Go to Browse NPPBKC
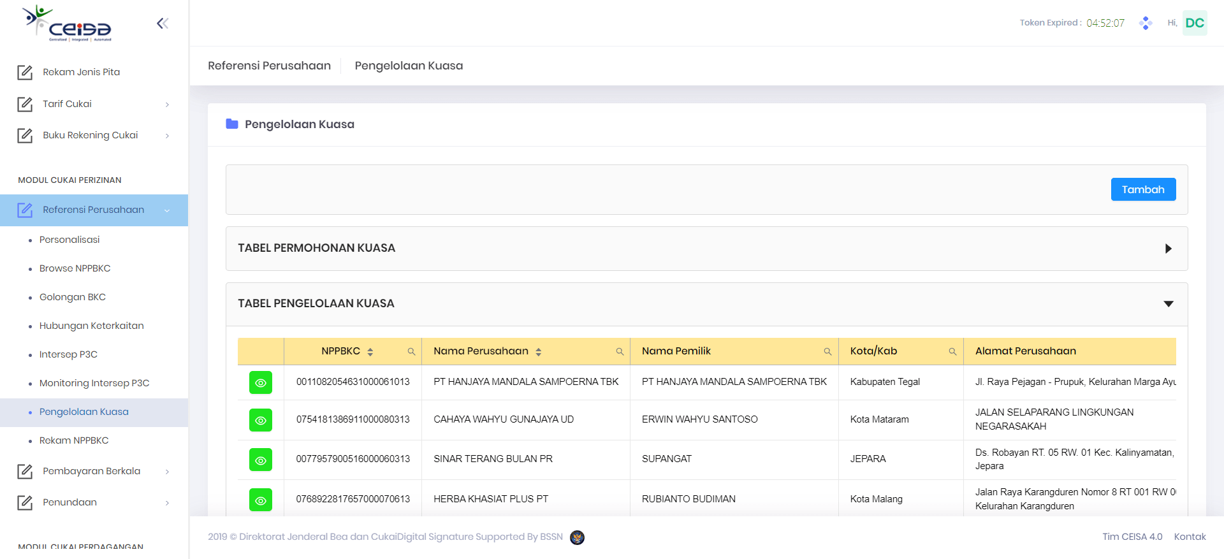Viewport: 1224px width, 559px height. [x=75, y=268]
